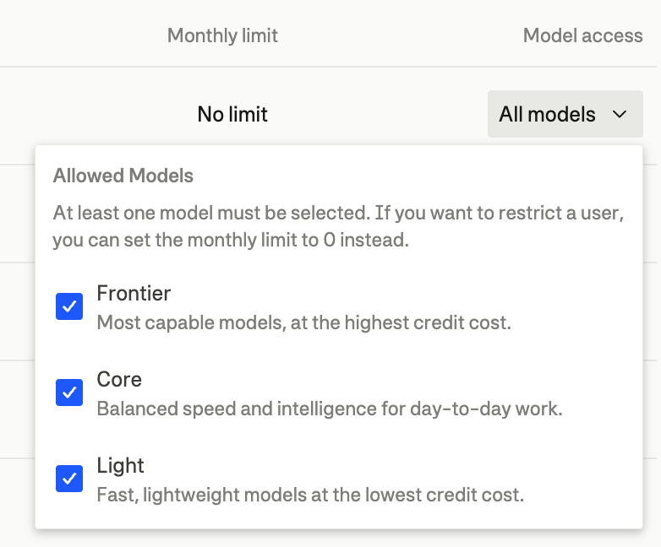Toggle the Core models checkbox
Viewport: 661px width, 547px height.
click(69, 393)
